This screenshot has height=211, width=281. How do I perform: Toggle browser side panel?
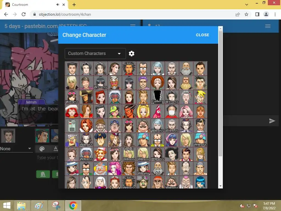257,14
